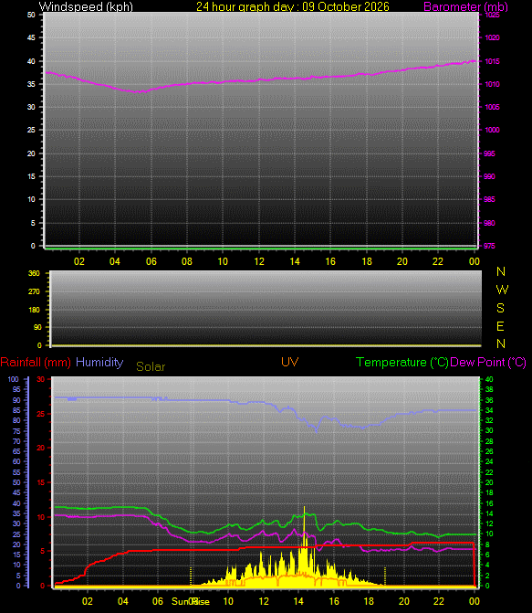
Task: Click the red 15 rainfall axis value
Action: [x=41, y=482]
